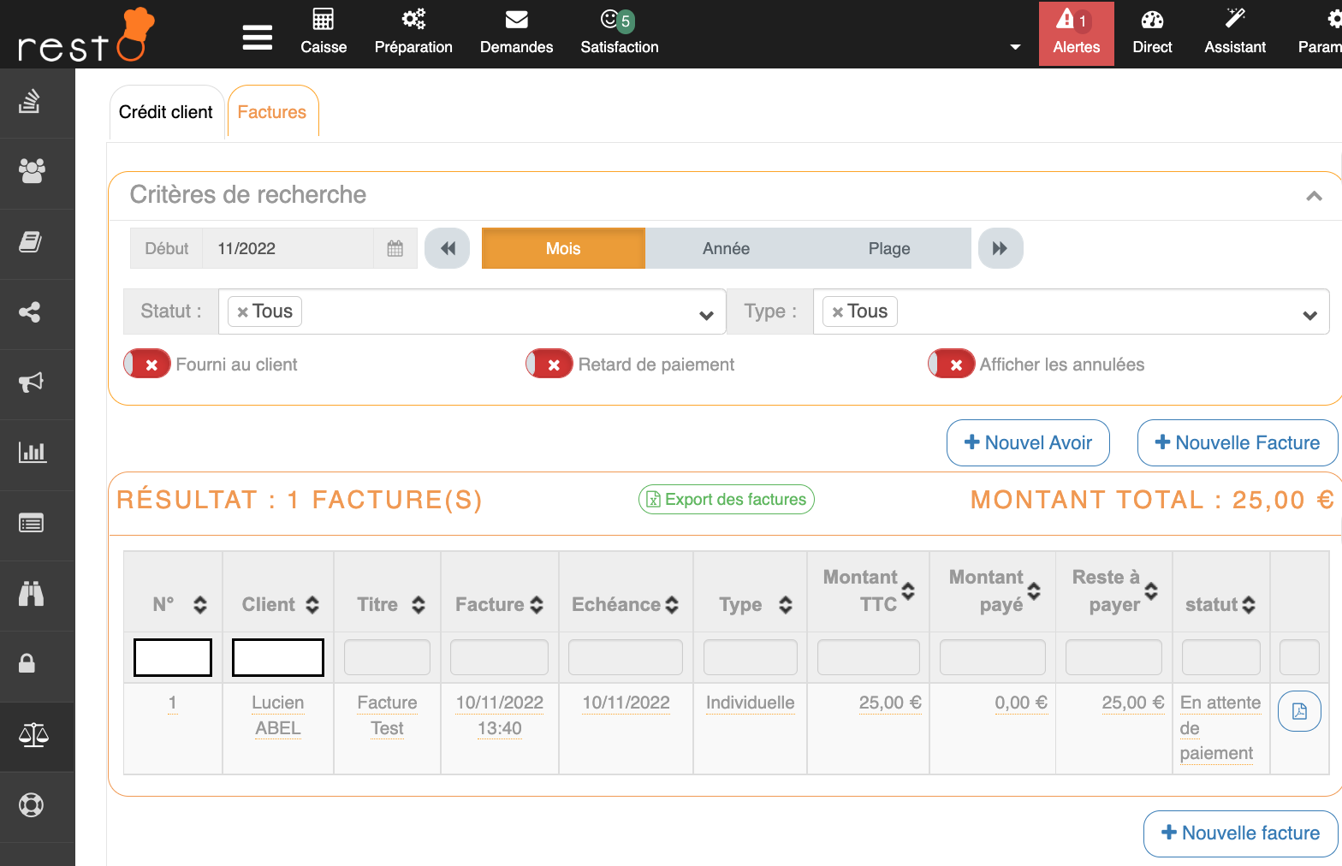The width and height of the screenshot is (1342, 866).
Task: Enable Afficher les annulées switch
Action: (x=952, y=365)
